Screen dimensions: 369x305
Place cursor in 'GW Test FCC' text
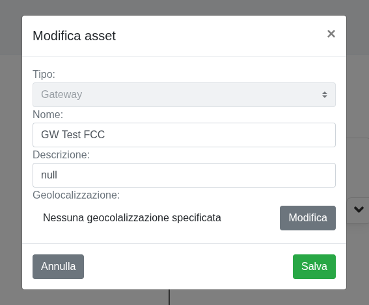click(73, 135)
